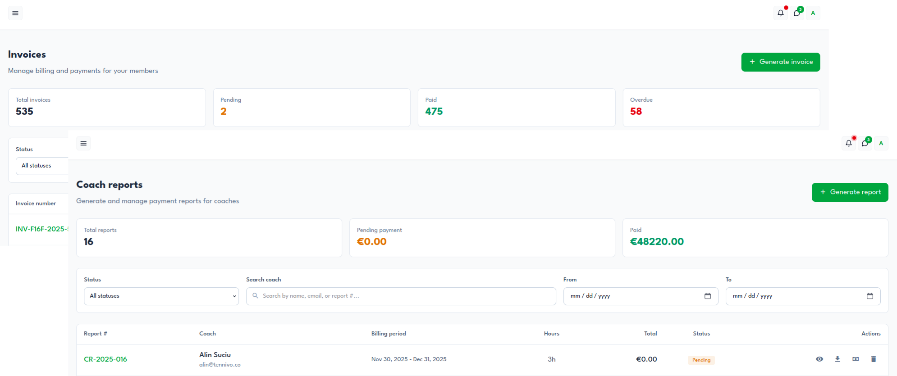Delete report CR-2025-016 with trash icon
Viewport: 897px width, 376px height.
[x=874, y=359]
